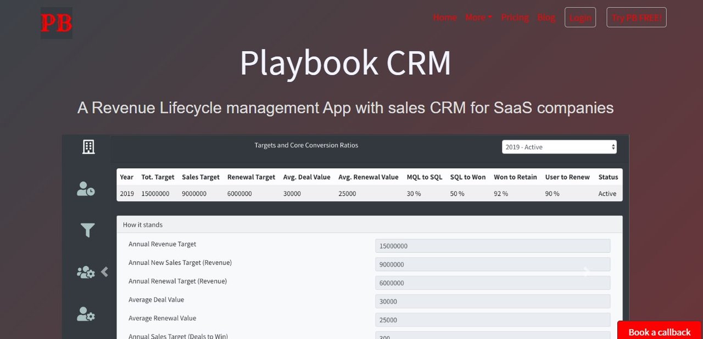703x339 pixels.
Task: Select the user clock icon in sidebar
Action: click(x=86, y=189)
